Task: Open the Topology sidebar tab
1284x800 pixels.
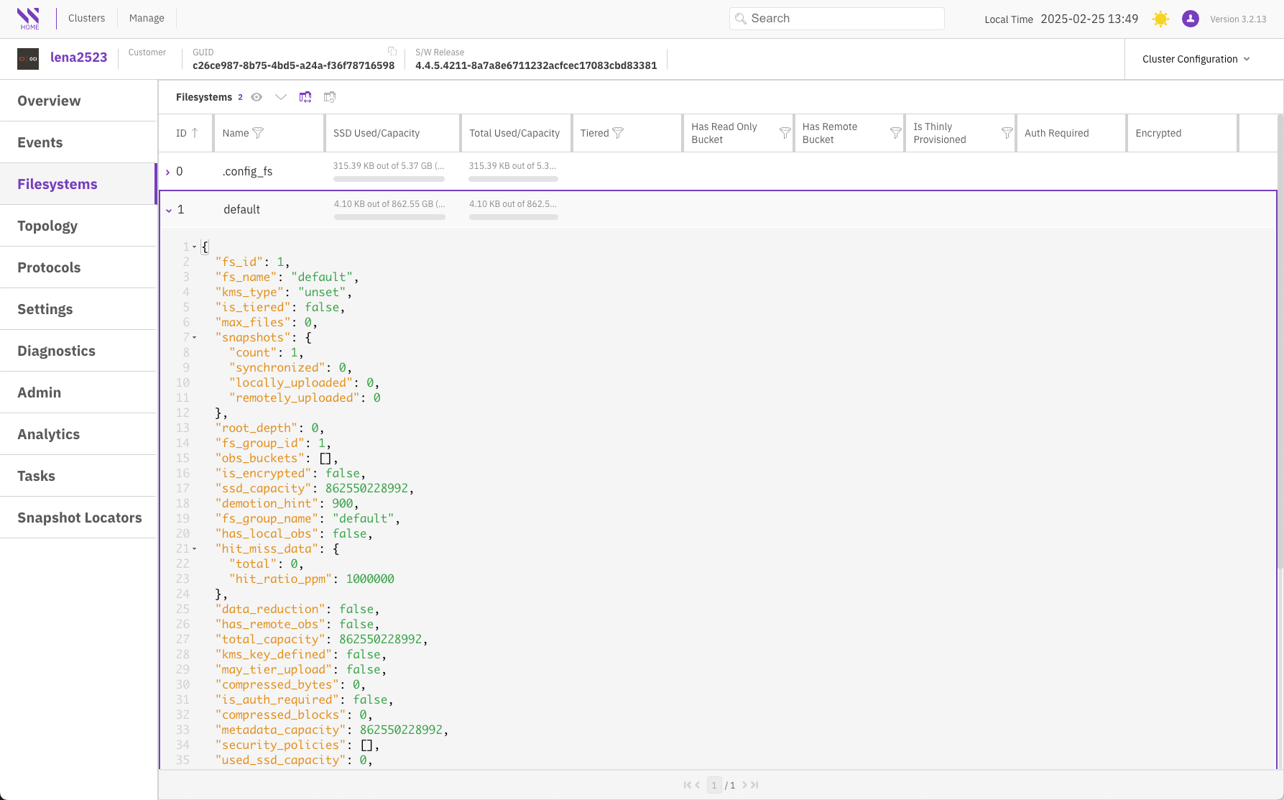Action: tap(47, 226)
